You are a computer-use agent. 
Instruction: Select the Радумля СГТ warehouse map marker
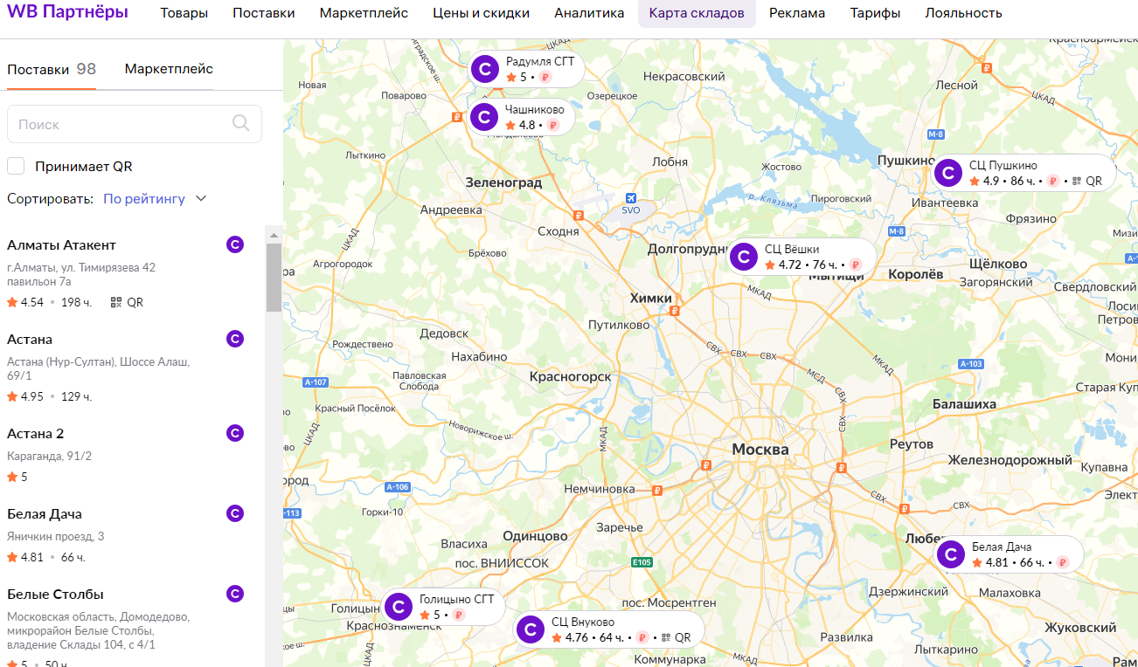click(x=484, y=69)
